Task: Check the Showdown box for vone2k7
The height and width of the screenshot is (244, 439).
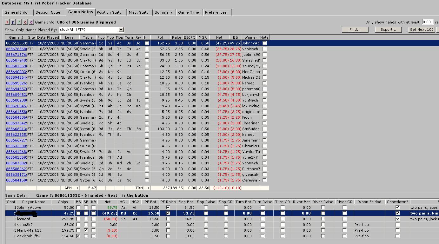Action: click(397, 225)
